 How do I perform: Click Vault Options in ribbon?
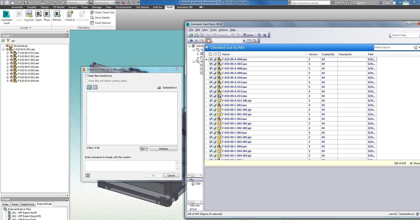tap(100, 23)
